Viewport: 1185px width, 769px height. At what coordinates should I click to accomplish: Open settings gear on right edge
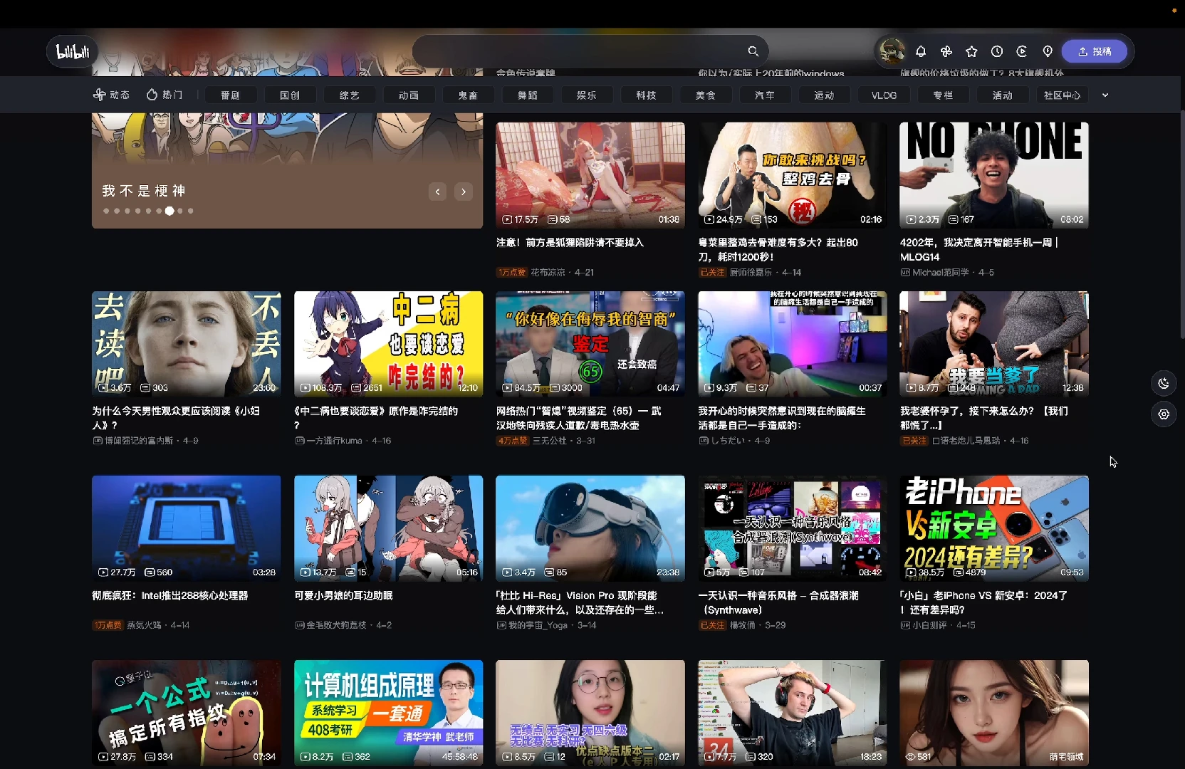(1164, 414)
